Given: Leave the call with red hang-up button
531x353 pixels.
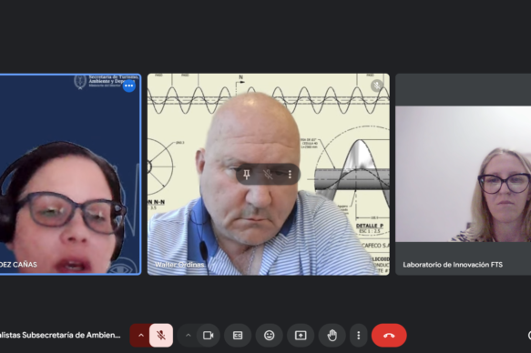Looking at the screenshot, I should pos(389,335).
